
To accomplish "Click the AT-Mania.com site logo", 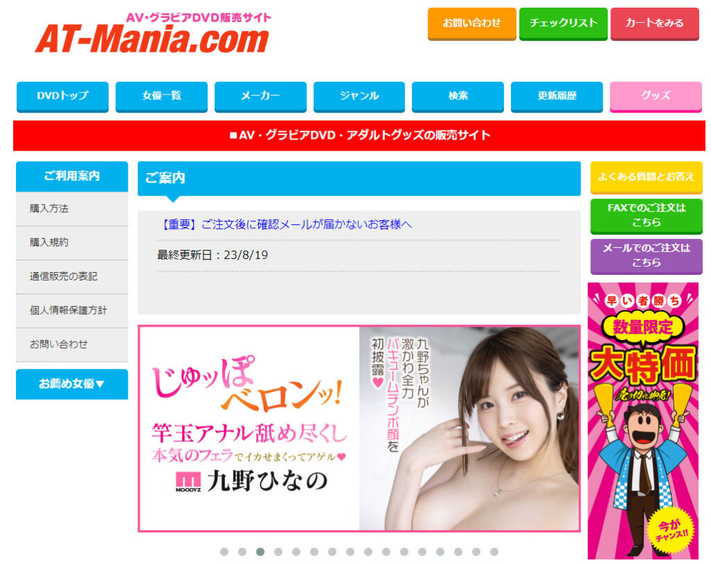I will (x=153, y=33).
